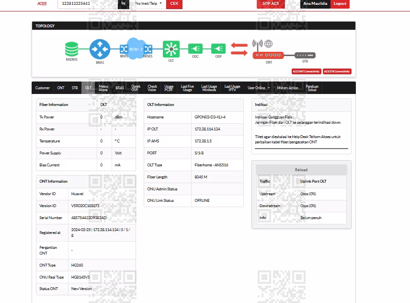The width and height of the screenshot is (410, 303).
Task: Click the Info value Belum penuh
Action: [311, 218]
